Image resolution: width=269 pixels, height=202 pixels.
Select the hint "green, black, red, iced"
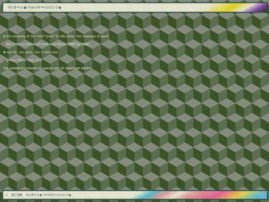coord(24,60)
